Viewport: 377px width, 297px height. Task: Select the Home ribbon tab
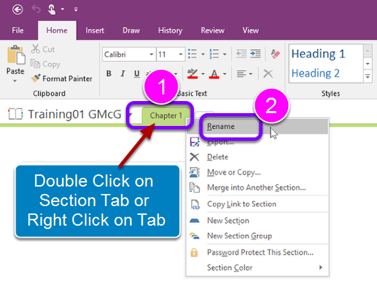coord(57,30)
